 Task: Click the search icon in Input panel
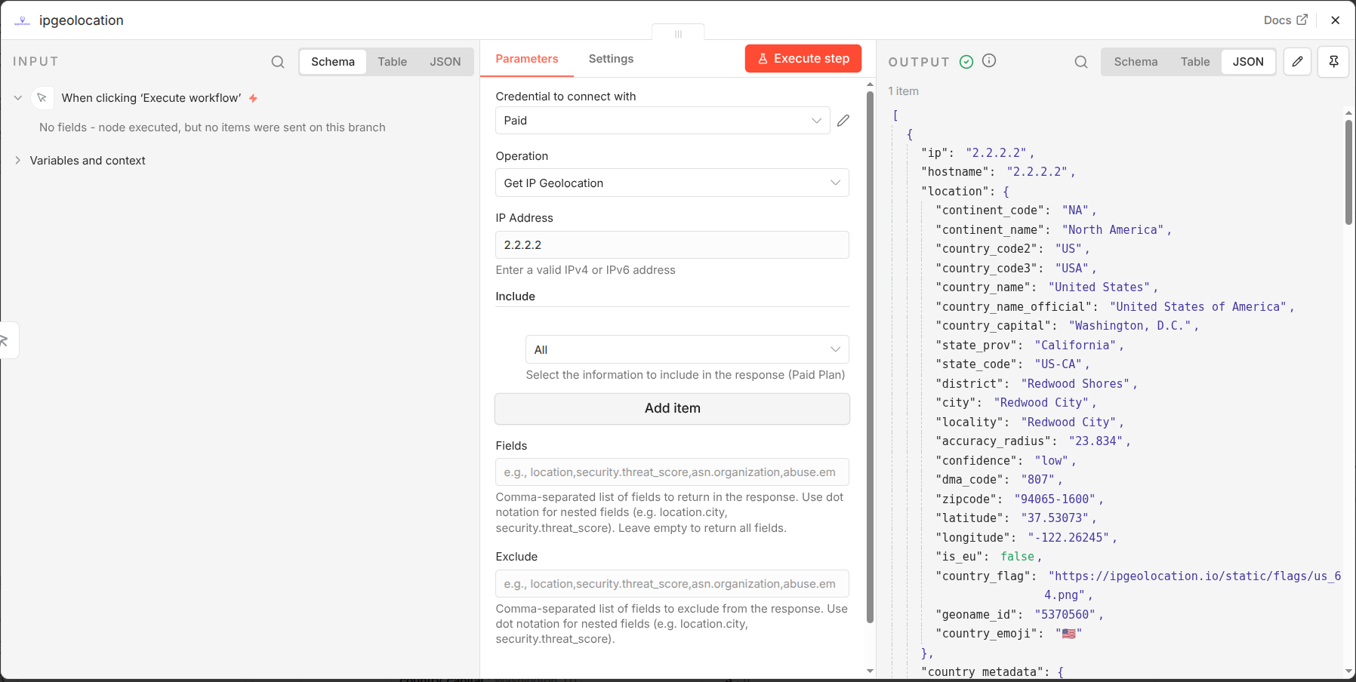278,62
